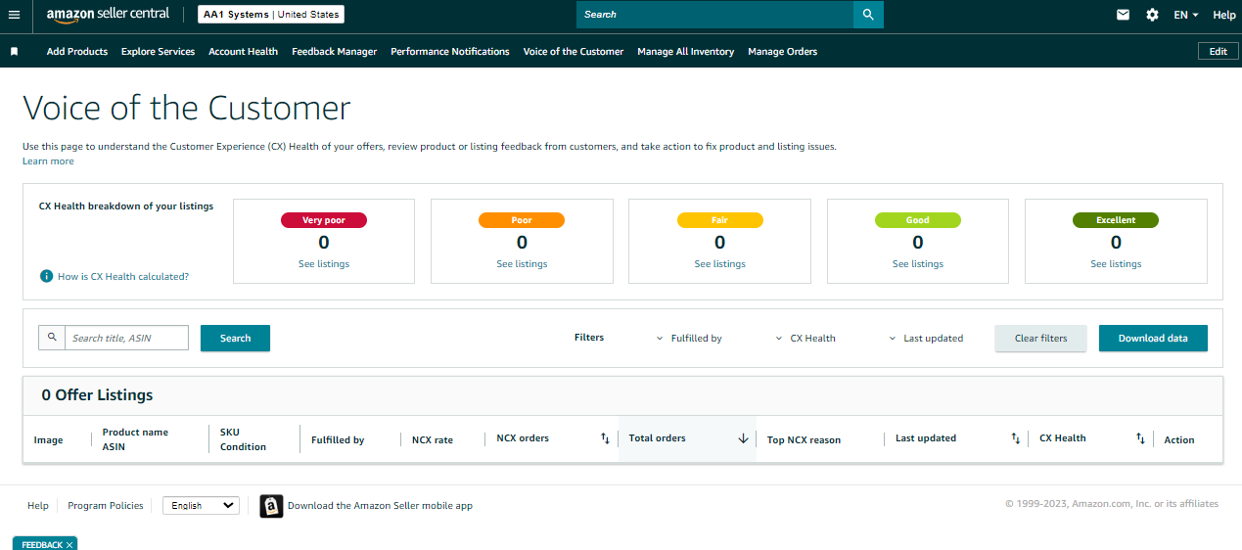Click the FEEDBACK tab label
The width and height of the screenshot is (1242, 550).
41,545
